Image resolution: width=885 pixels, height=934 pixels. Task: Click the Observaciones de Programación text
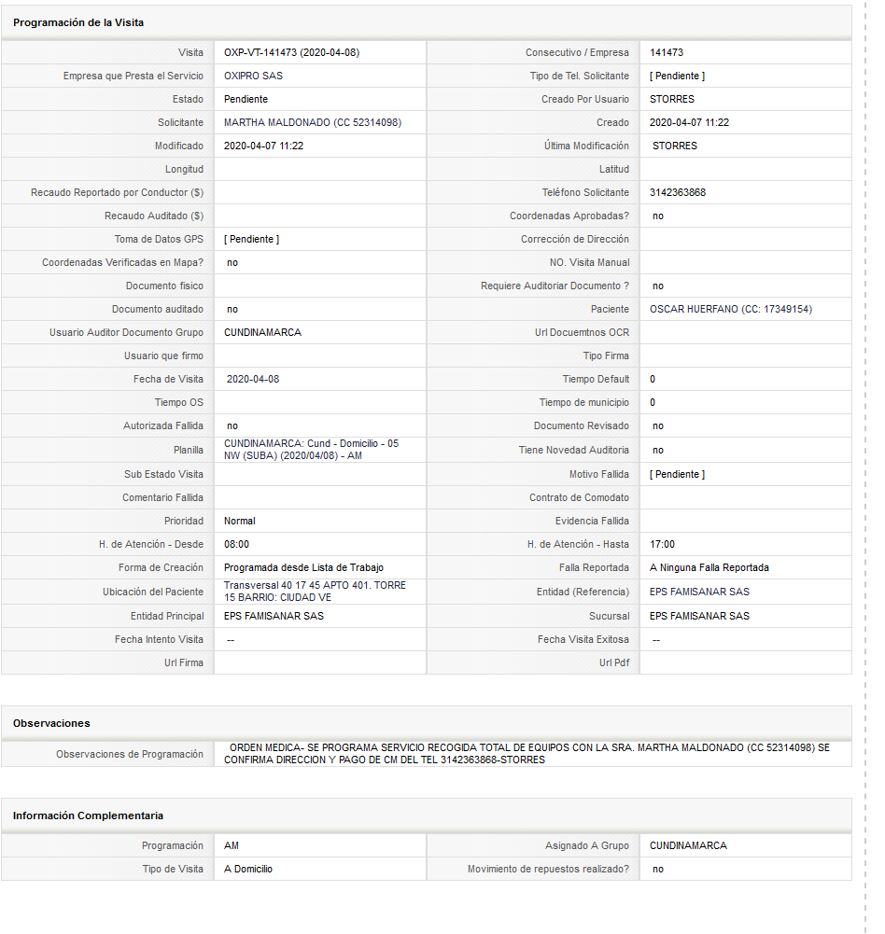click(527, 754)
